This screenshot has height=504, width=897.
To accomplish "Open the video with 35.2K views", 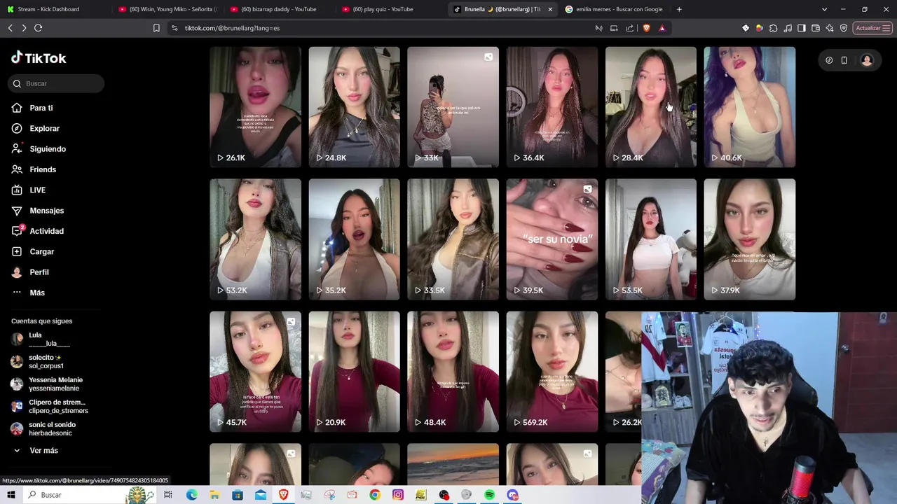I will (x=354, y=239).
